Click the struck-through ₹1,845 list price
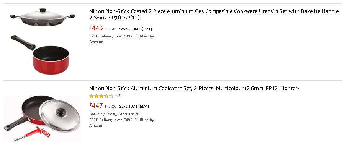342x149 pixels. [x=110, y=29]
